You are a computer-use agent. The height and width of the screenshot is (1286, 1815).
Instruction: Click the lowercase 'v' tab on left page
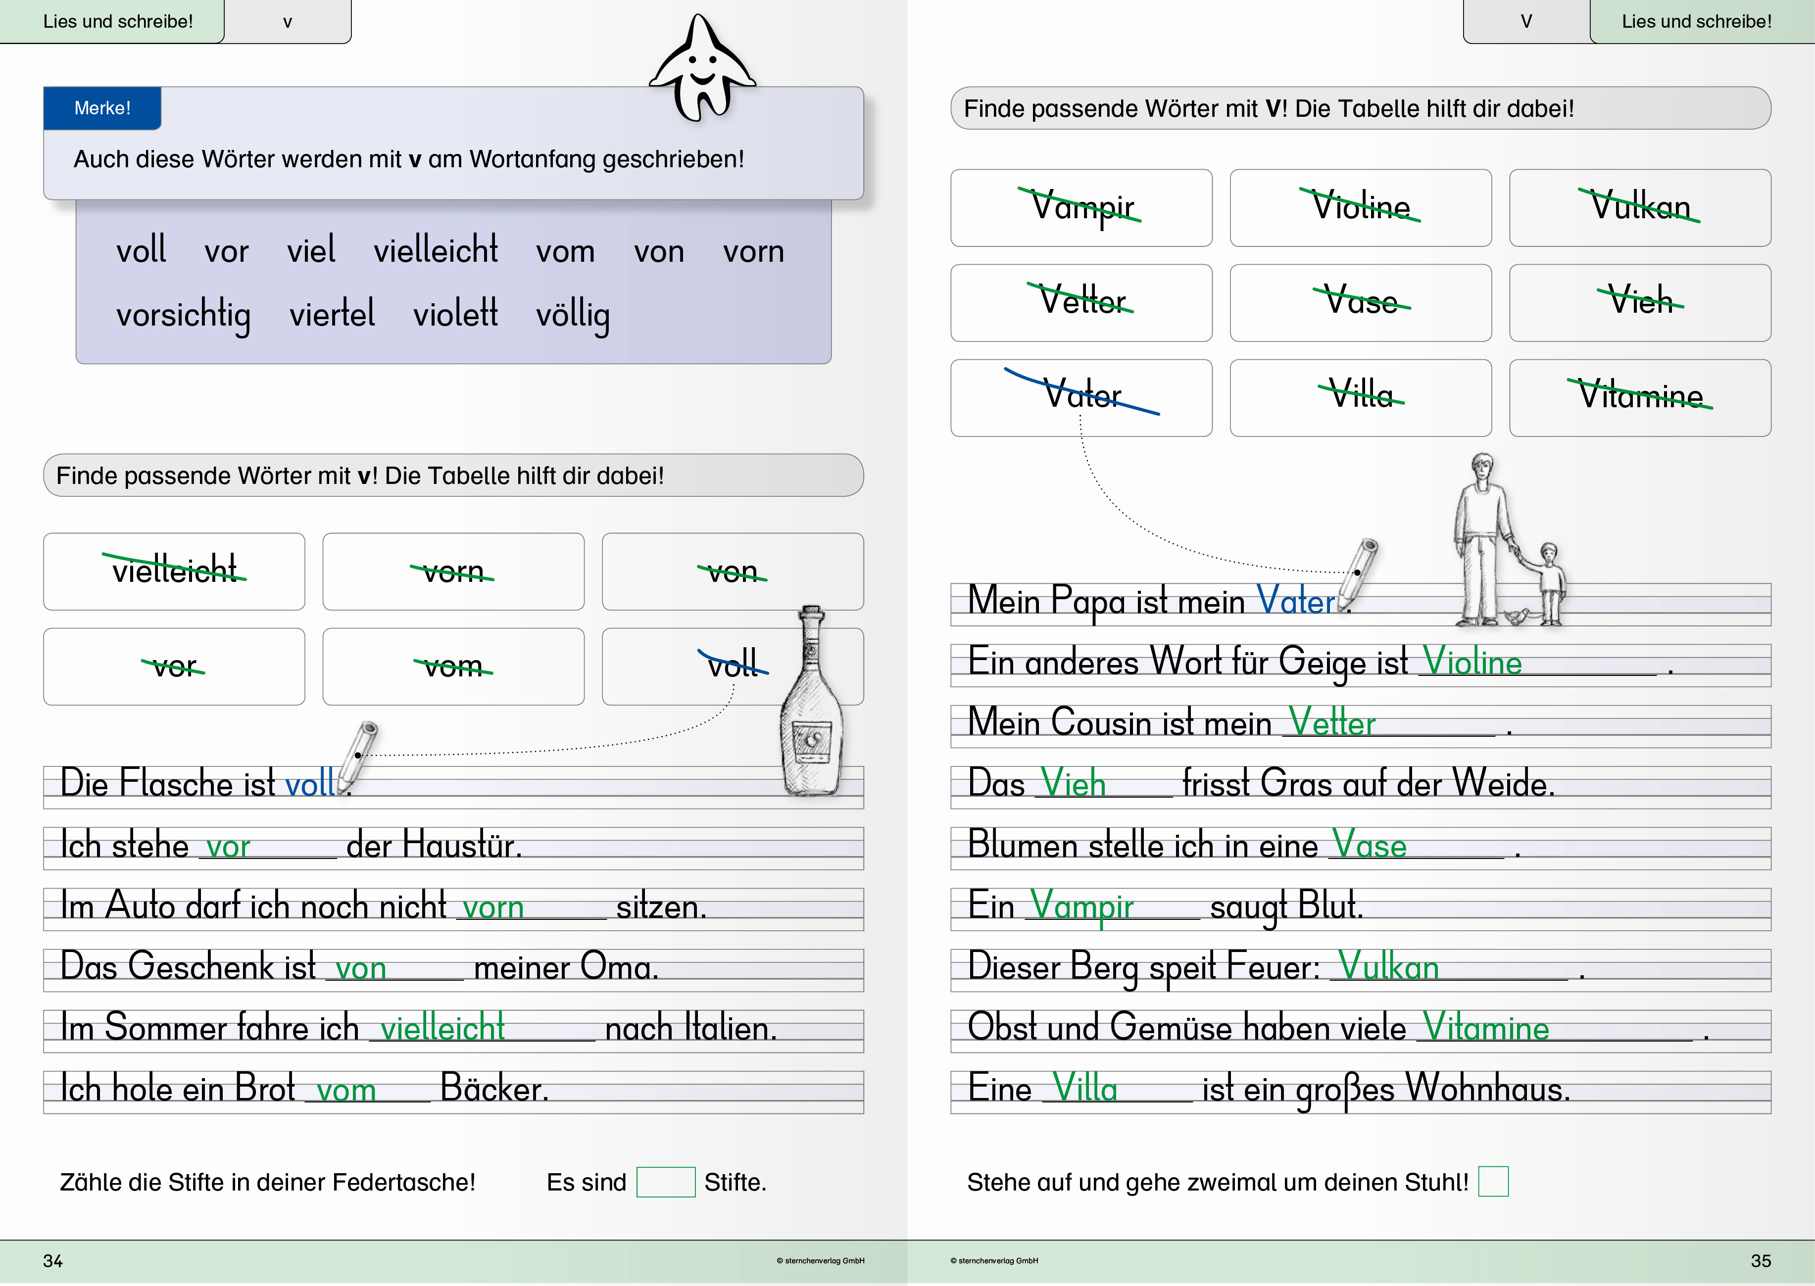pyautogui.click(x=288, y=21)
